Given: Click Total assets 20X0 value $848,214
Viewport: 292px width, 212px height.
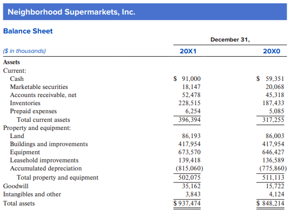Looking at the screenshot, I should [x=270, y=203].
